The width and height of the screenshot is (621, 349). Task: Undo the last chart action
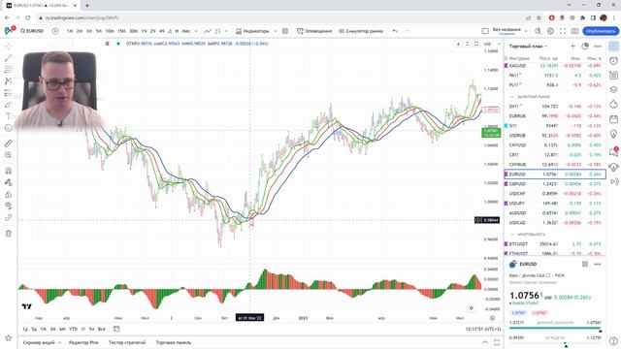pos(395,31)
